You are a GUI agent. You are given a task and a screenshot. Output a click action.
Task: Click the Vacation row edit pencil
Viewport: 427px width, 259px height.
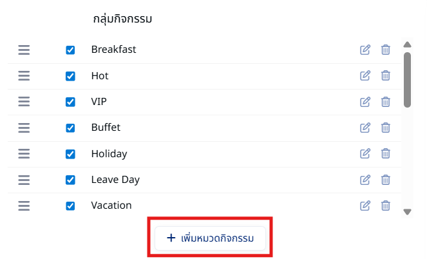pos(365,206)
